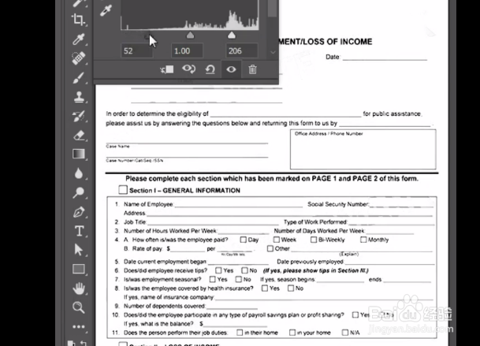
Task: Select the Zoom tool
Action: 78,307
